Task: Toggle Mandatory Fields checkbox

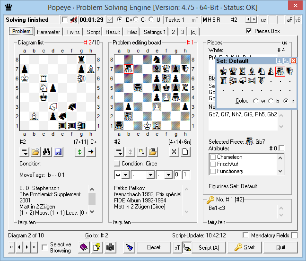Action: click(x=245, y=235)
